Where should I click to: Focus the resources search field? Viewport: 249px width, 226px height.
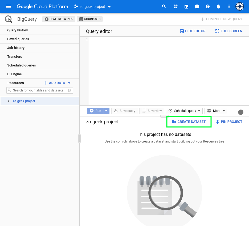click(40, 90)
